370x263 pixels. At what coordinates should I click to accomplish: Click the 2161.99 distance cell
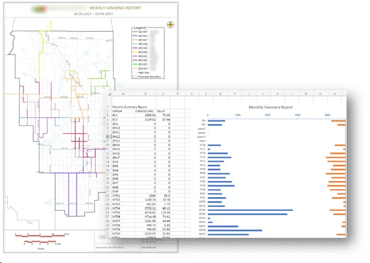145,221
